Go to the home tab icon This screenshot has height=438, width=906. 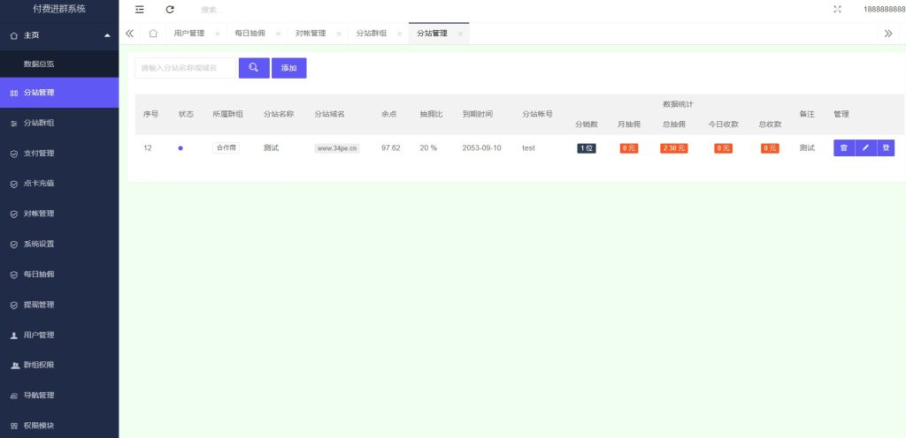click(x=153, y=34)
